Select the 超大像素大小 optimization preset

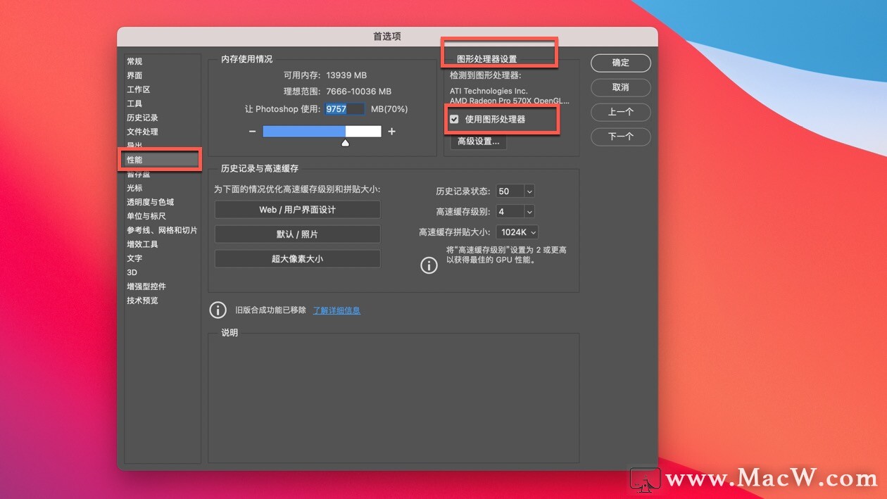tap(297, 258)
